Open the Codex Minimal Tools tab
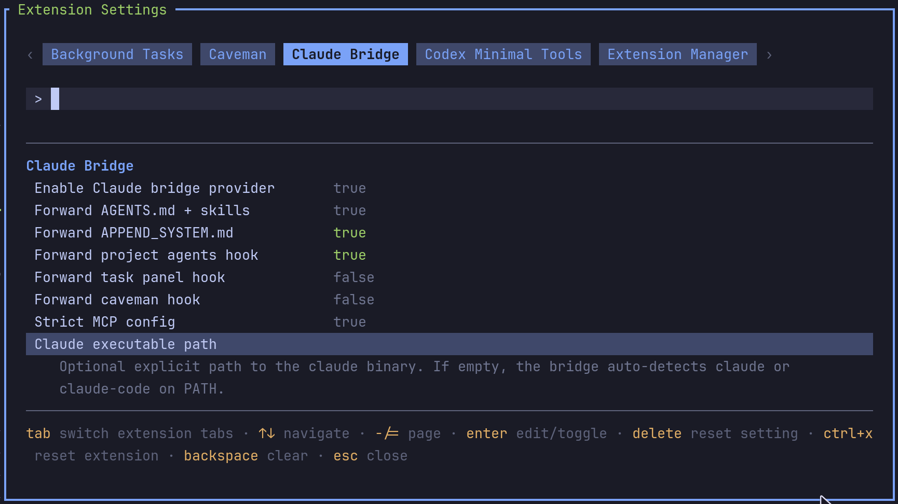Image resolution: width=898 pixels, height=504 pixels. coord(504,54)
